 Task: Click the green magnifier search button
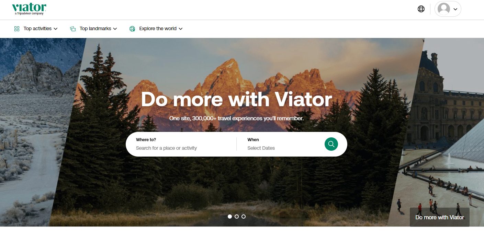click(x=331, y=144)
